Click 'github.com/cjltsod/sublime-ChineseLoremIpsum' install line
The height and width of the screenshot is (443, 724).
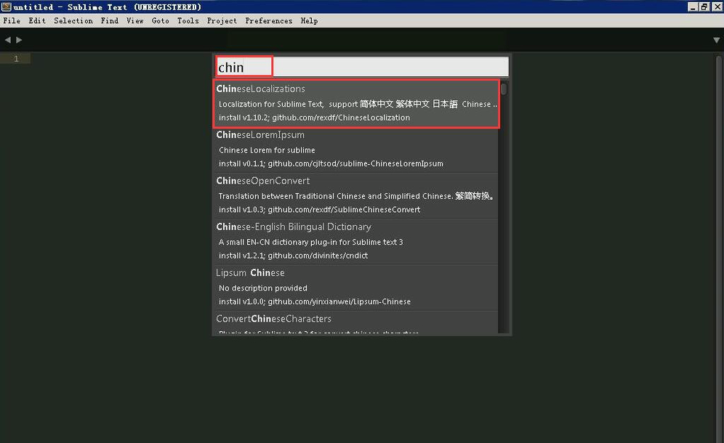coord(331,163)
